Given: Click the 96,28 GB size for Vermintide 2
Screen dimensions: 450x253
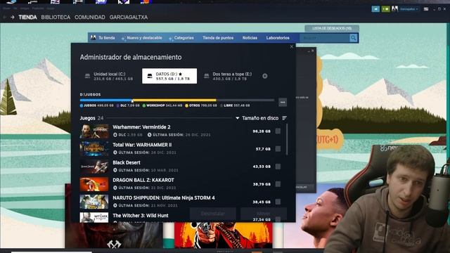Looking at the screenshot, I should tap(262, 131).
